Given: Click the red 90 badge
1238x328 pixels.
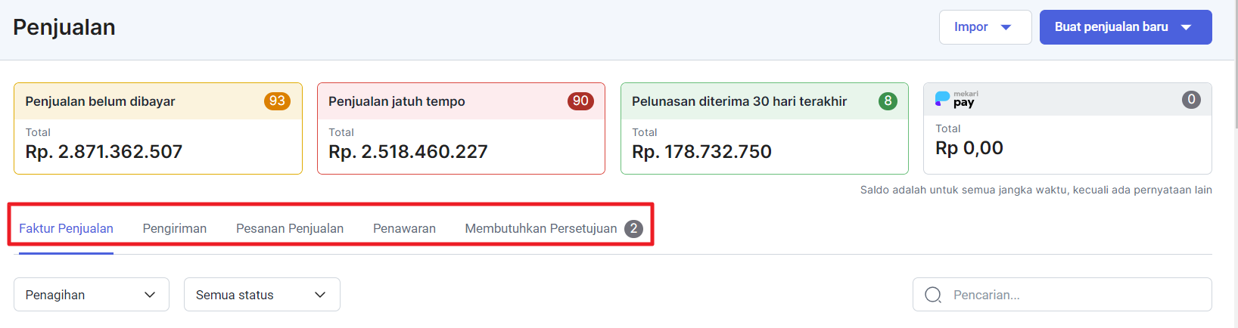Looking at the screenshot, I should pyautogui.click(x=580, y=101).
